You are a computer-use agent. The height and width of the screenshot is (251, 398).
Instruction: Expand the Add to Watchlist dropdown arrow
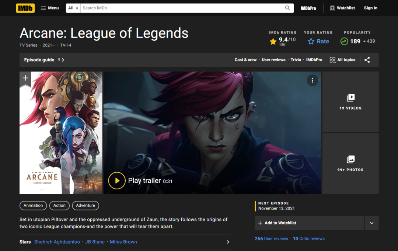click(x=371, y=223)
